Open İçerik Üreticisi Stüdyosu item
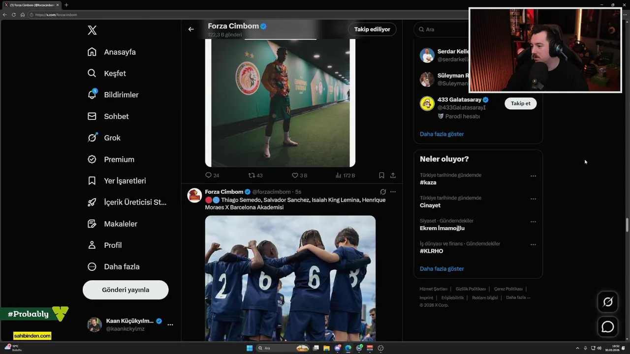Screen dimensions: 630x354 coord(127,202)
